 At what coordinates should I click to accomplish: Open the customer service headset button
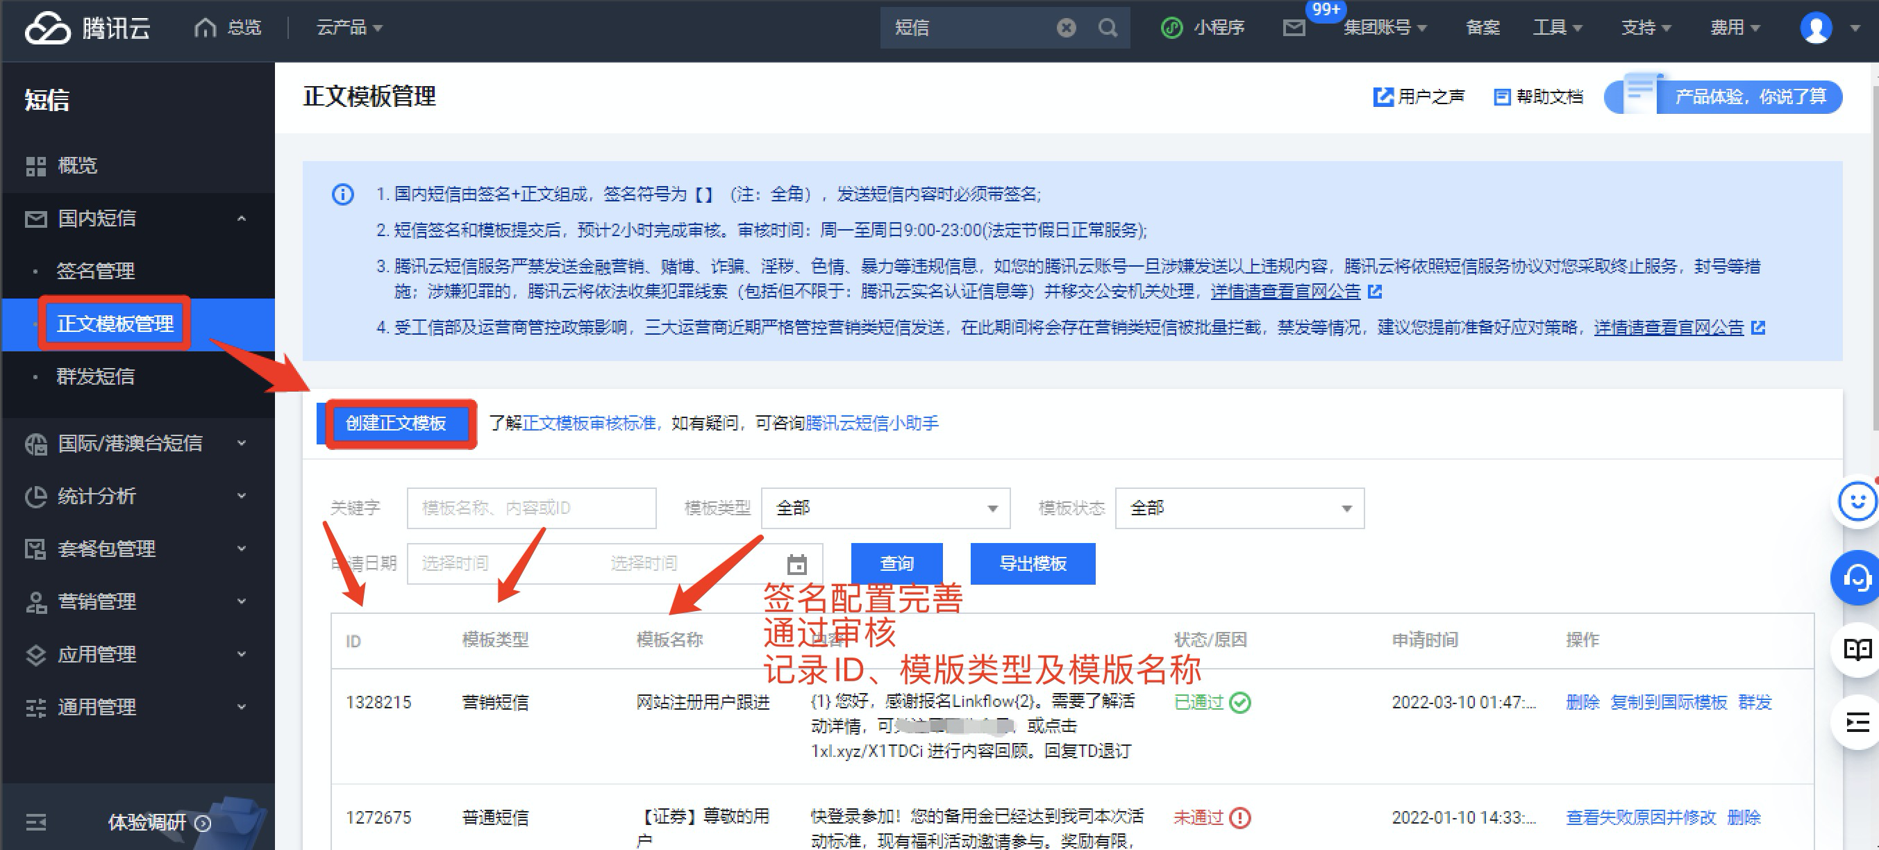pyautogui.click(x=1855, y=577)
